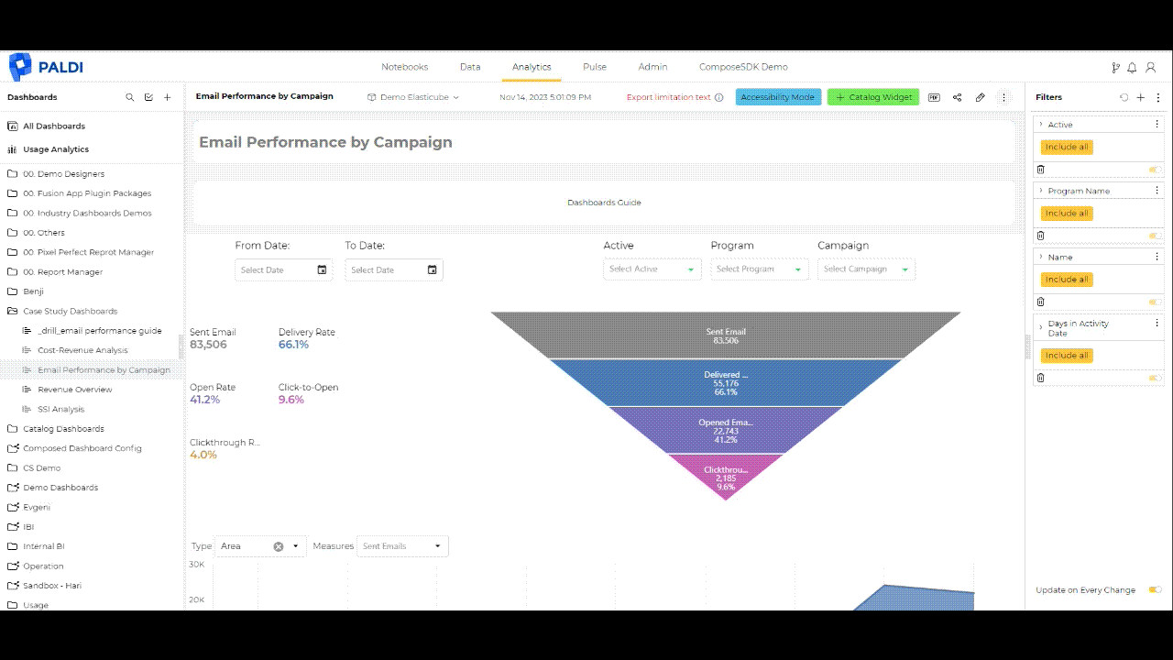Click Include all under Days in Activity Date

point(1067,355)
